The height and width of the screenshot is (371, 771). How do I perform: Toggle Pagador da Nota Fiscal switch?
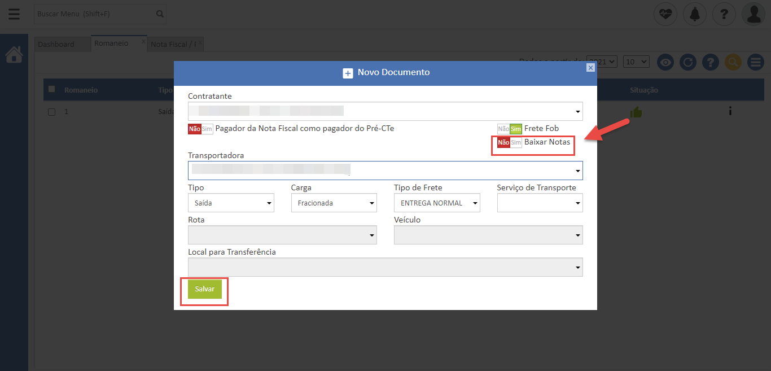[200, 129]
